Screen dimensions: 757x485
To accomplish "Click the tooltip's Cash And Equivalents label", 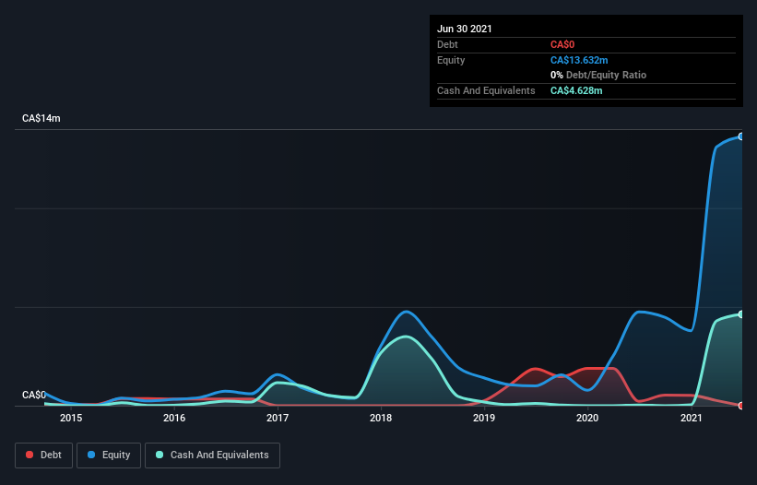I will click(486, 90).
